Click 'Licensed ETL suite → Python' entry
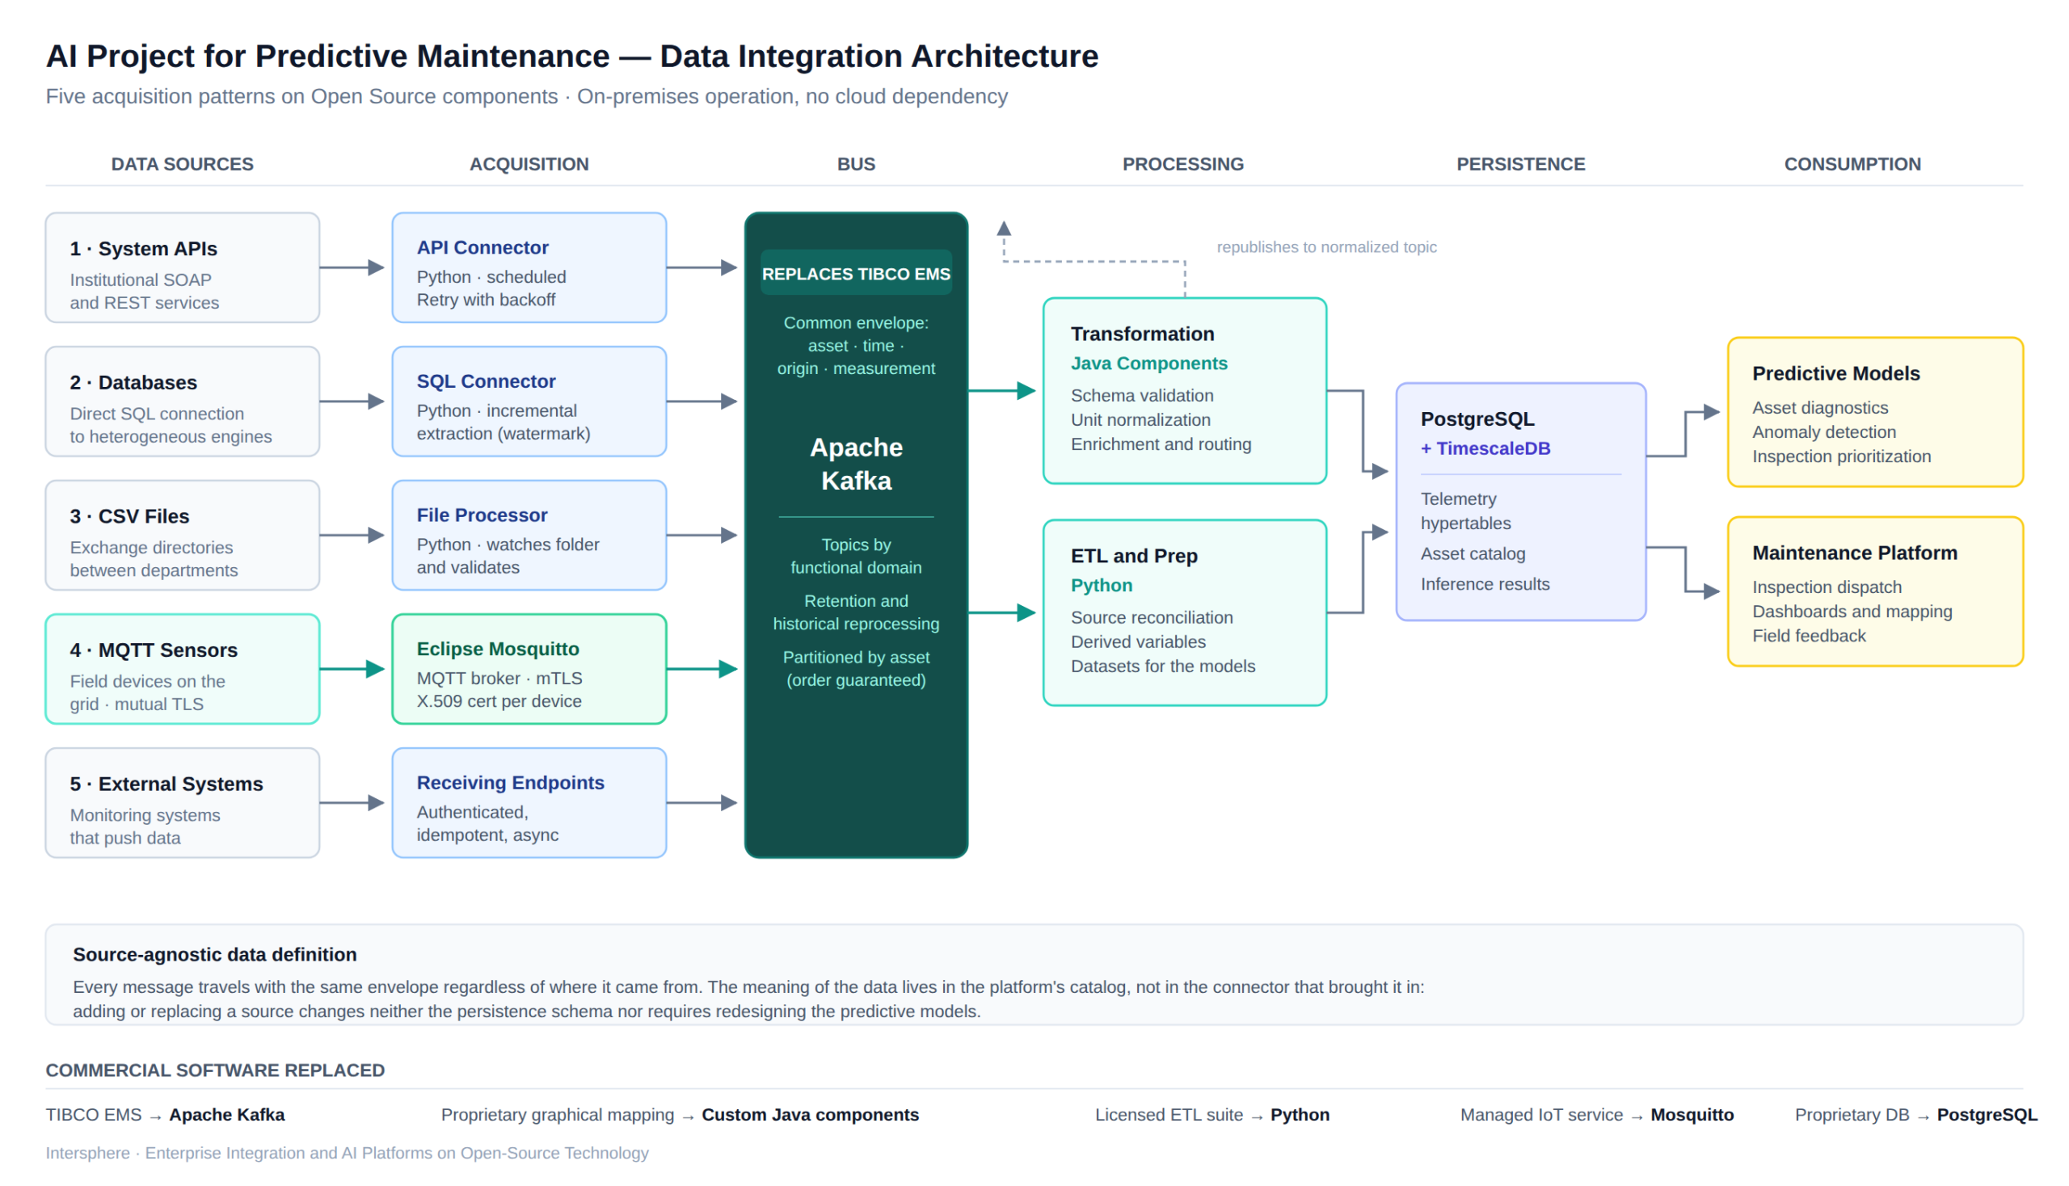2069x1186 pixels. [1211, 1114]
